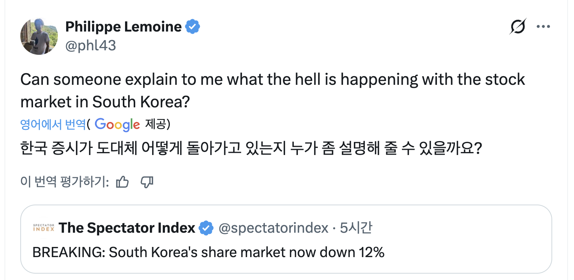Click The Spectator Index verified badge
574x280 pixels.
206,228
